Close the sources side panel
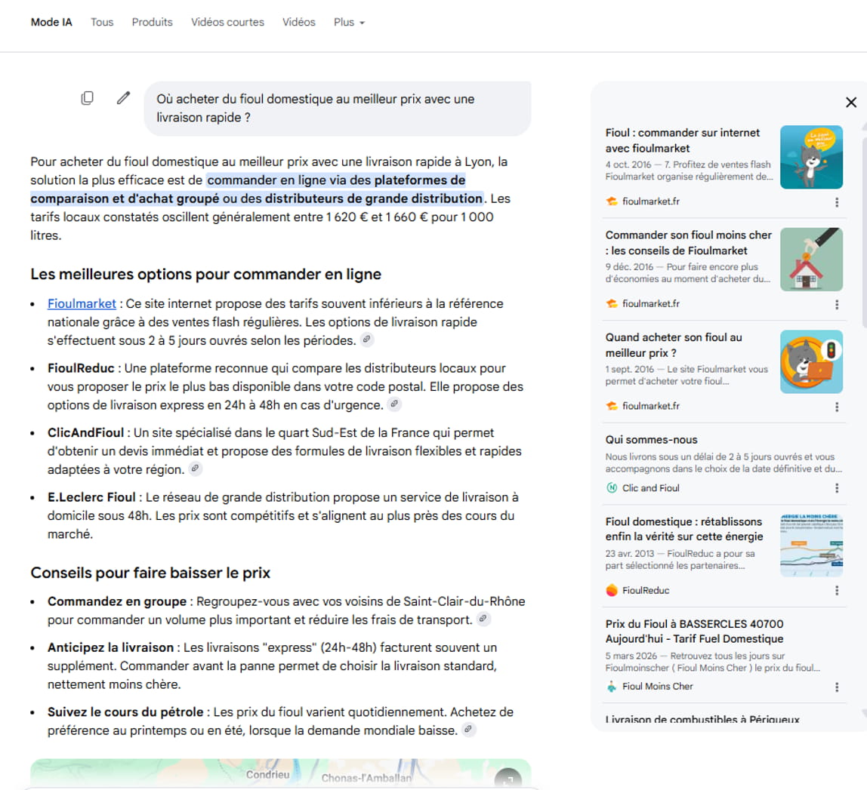The width and height of the screenshot is (867, 790). (x=851, y=102)
